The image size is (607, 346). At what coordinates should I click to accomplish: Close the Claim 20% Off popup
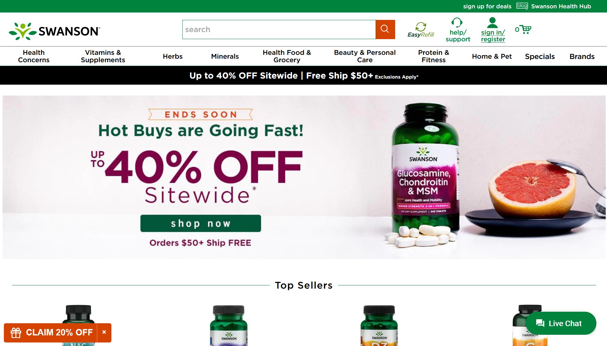coord(104,333)
